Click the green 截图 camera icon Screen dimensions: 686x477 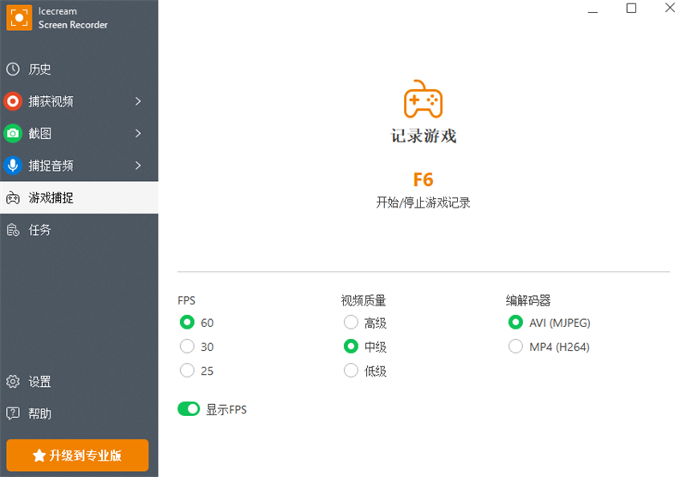point(13,134)
